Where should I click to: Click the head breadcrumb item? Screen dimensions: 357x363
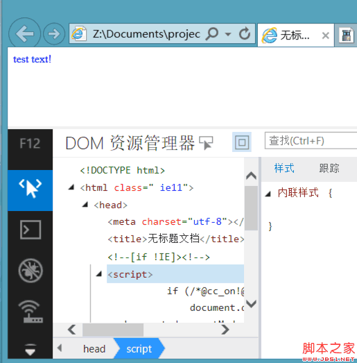(94, 349)
